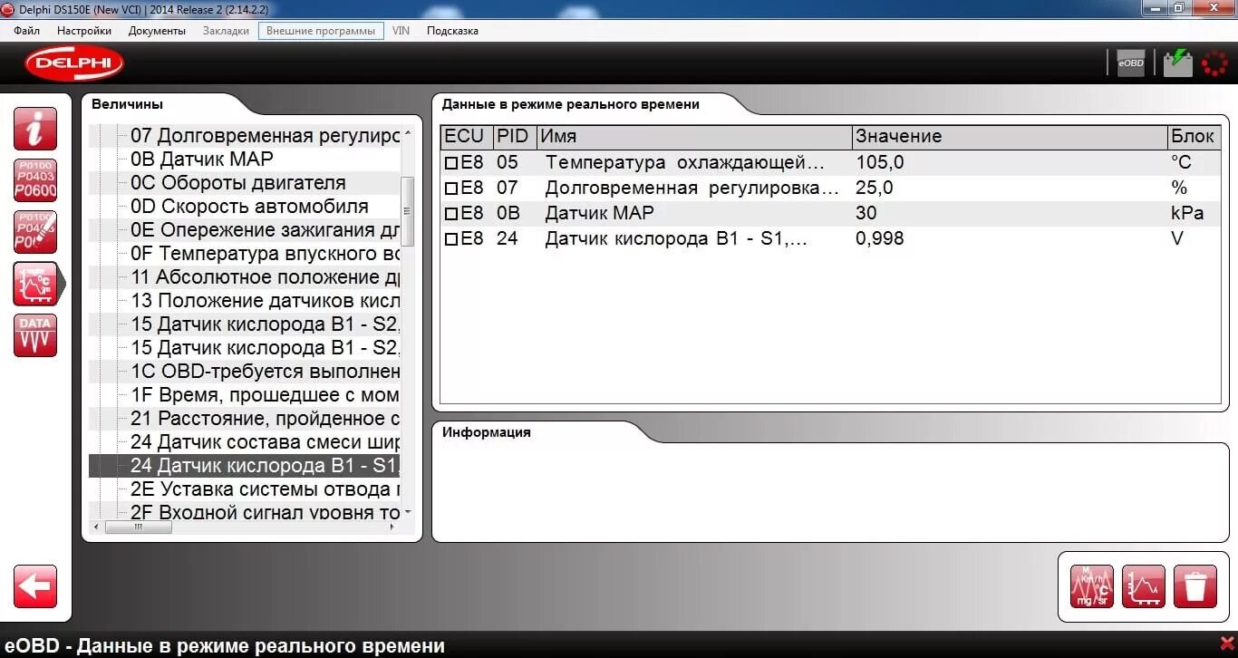Tick checkbox for PID 05 coolant temperature
Image resolution: width=1238 pixels, height=658 pixels.
click(x=451, y=163)
